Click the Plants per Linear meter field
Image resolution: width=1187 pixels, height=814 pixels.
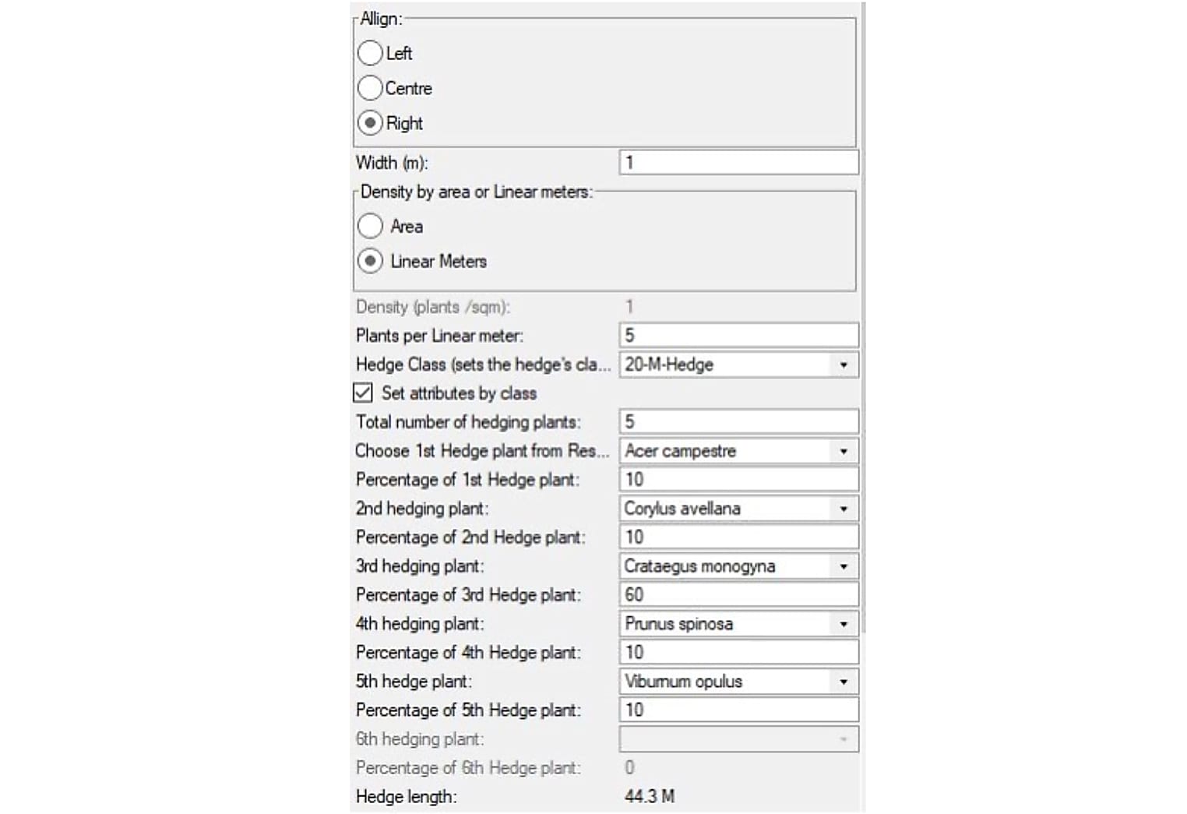tap(738, 335)
